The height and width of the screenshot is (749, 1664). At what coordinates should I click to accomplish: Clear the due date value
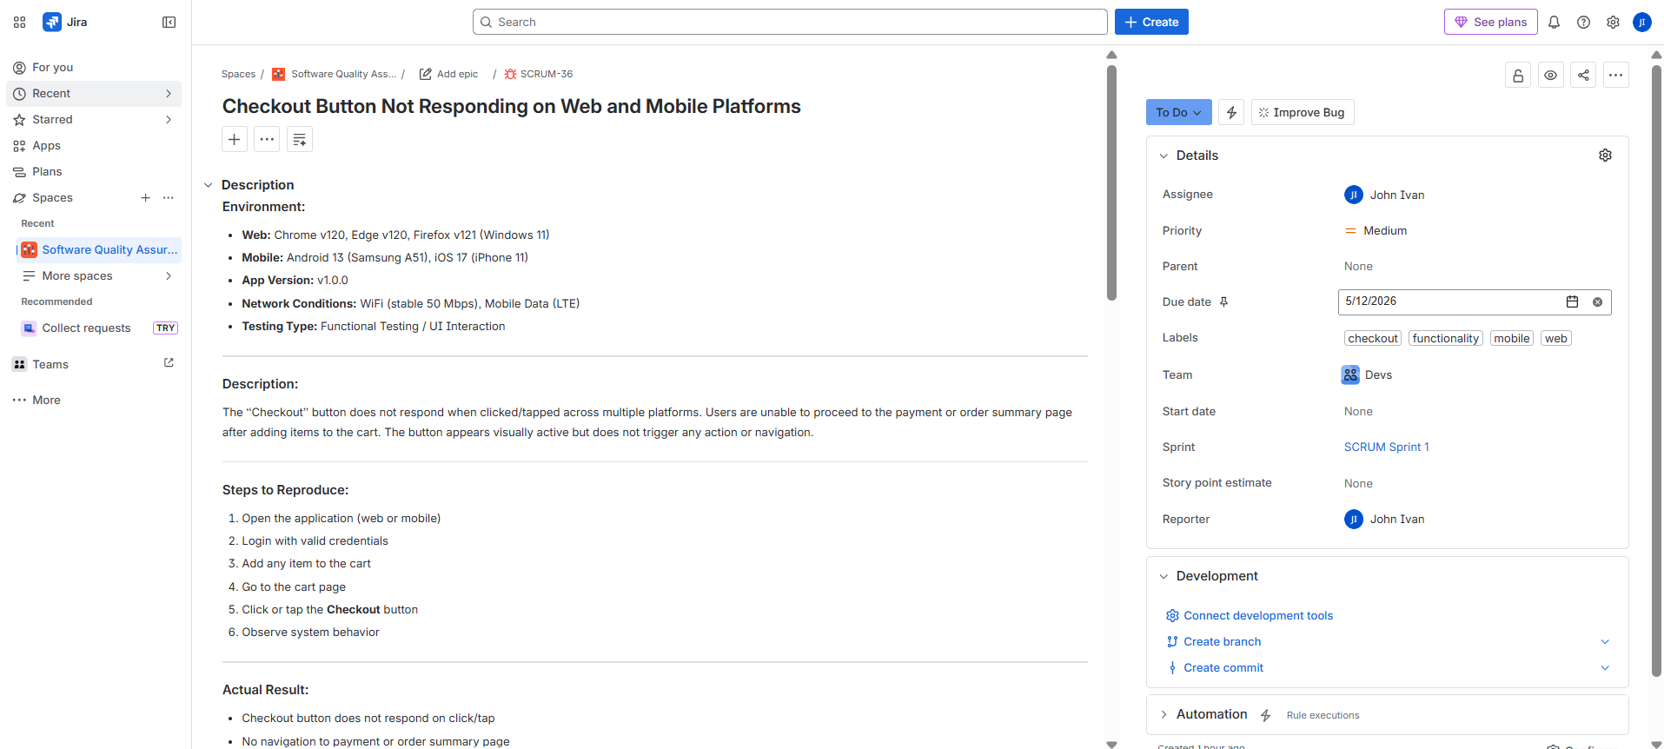(1597, 302)
